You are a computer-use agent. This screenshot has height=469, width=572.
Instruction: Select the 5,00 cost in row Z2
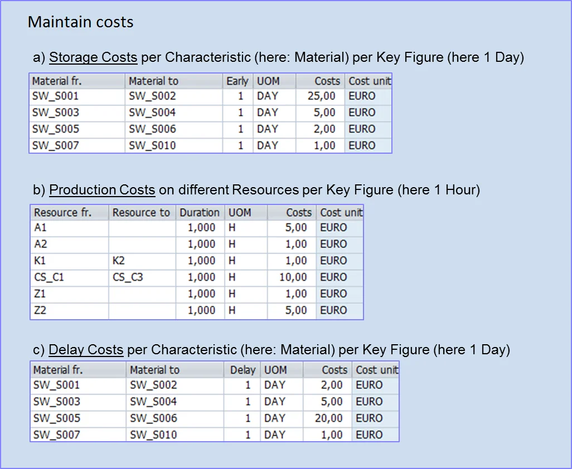[x=292, y=310]
